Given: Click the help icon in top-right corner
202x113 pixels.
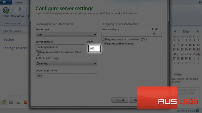Looking at the screenshot, I should (x=200, y=2).
